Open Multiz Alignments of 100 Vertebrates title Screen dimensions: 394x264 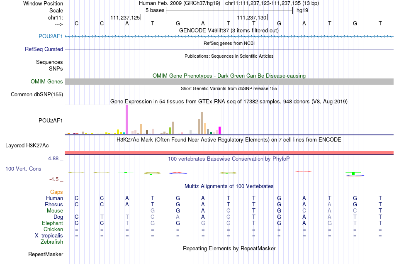(229, 186)
